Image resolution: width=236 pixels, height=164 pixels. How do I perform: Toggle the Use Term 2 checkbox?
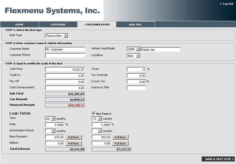[94, 113]
